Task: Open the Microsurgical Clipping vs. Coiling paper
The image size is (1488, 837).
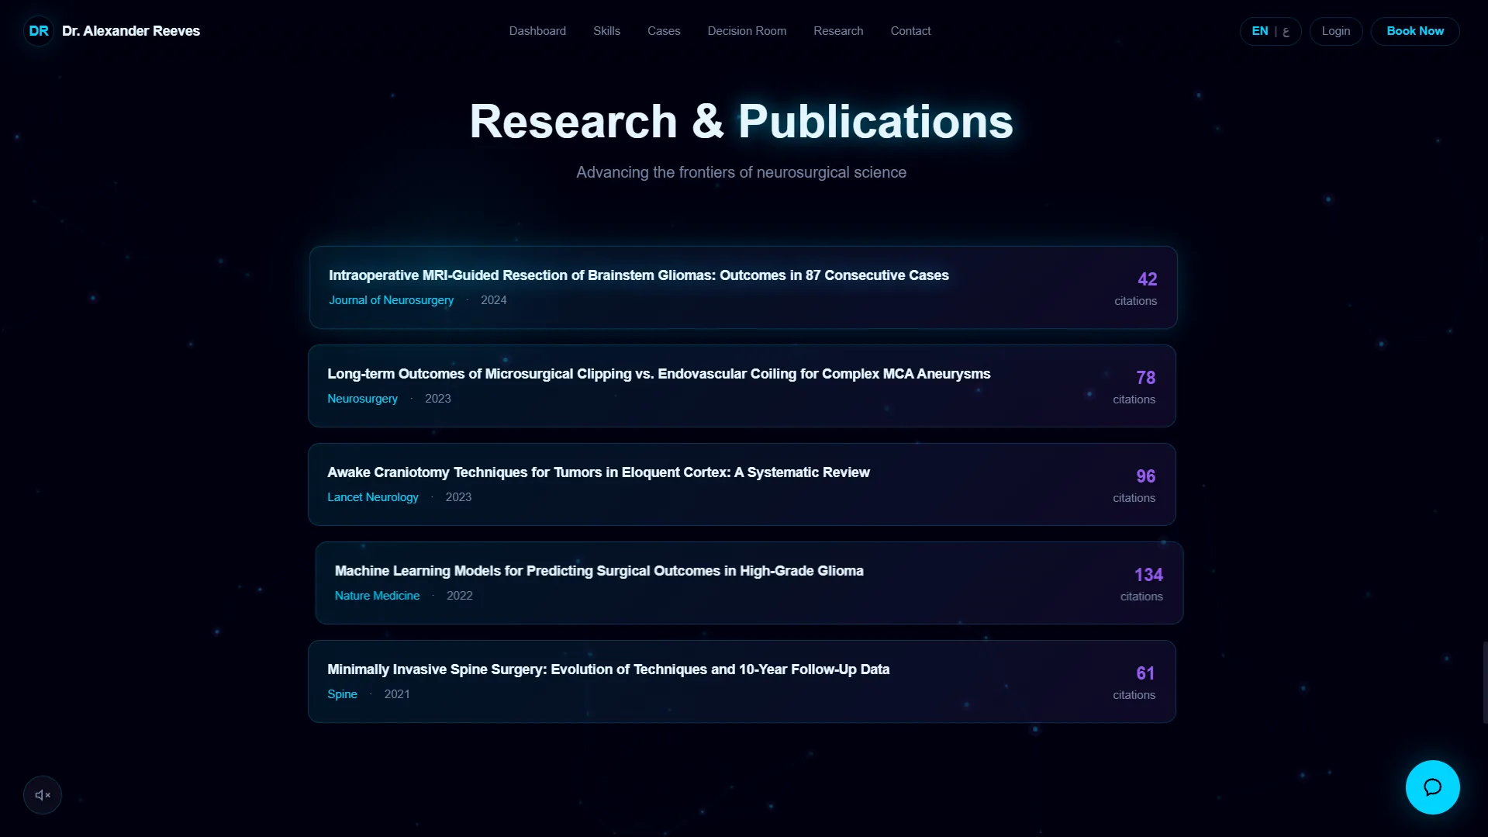Action: click(658, 374)
